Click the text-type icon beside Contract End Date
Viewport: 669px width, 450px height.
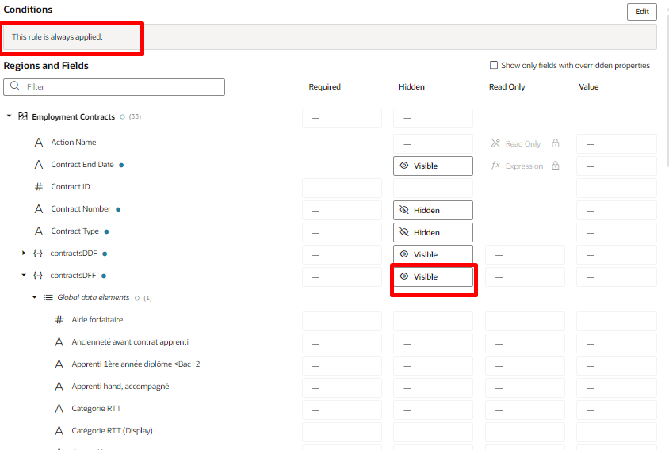(39, 164)
